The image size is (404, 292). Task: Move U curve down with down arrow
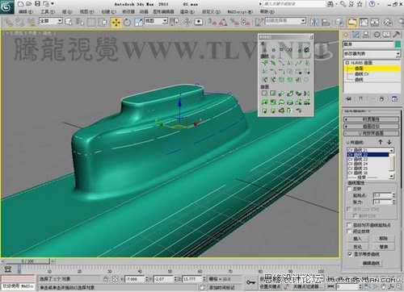(389, 142)
